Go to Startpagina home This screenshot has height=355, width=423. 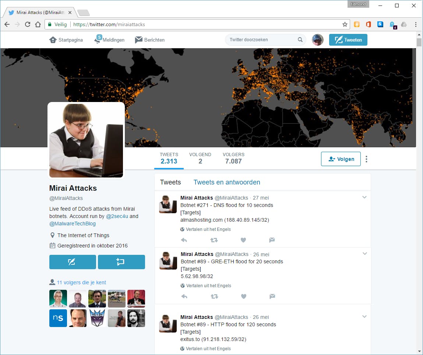coord(66,40)
